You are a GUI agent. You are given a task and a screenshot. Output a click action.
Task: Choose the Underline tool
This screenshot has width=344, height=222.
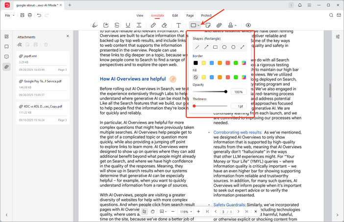pyautogui.click(x=128, y=25)
